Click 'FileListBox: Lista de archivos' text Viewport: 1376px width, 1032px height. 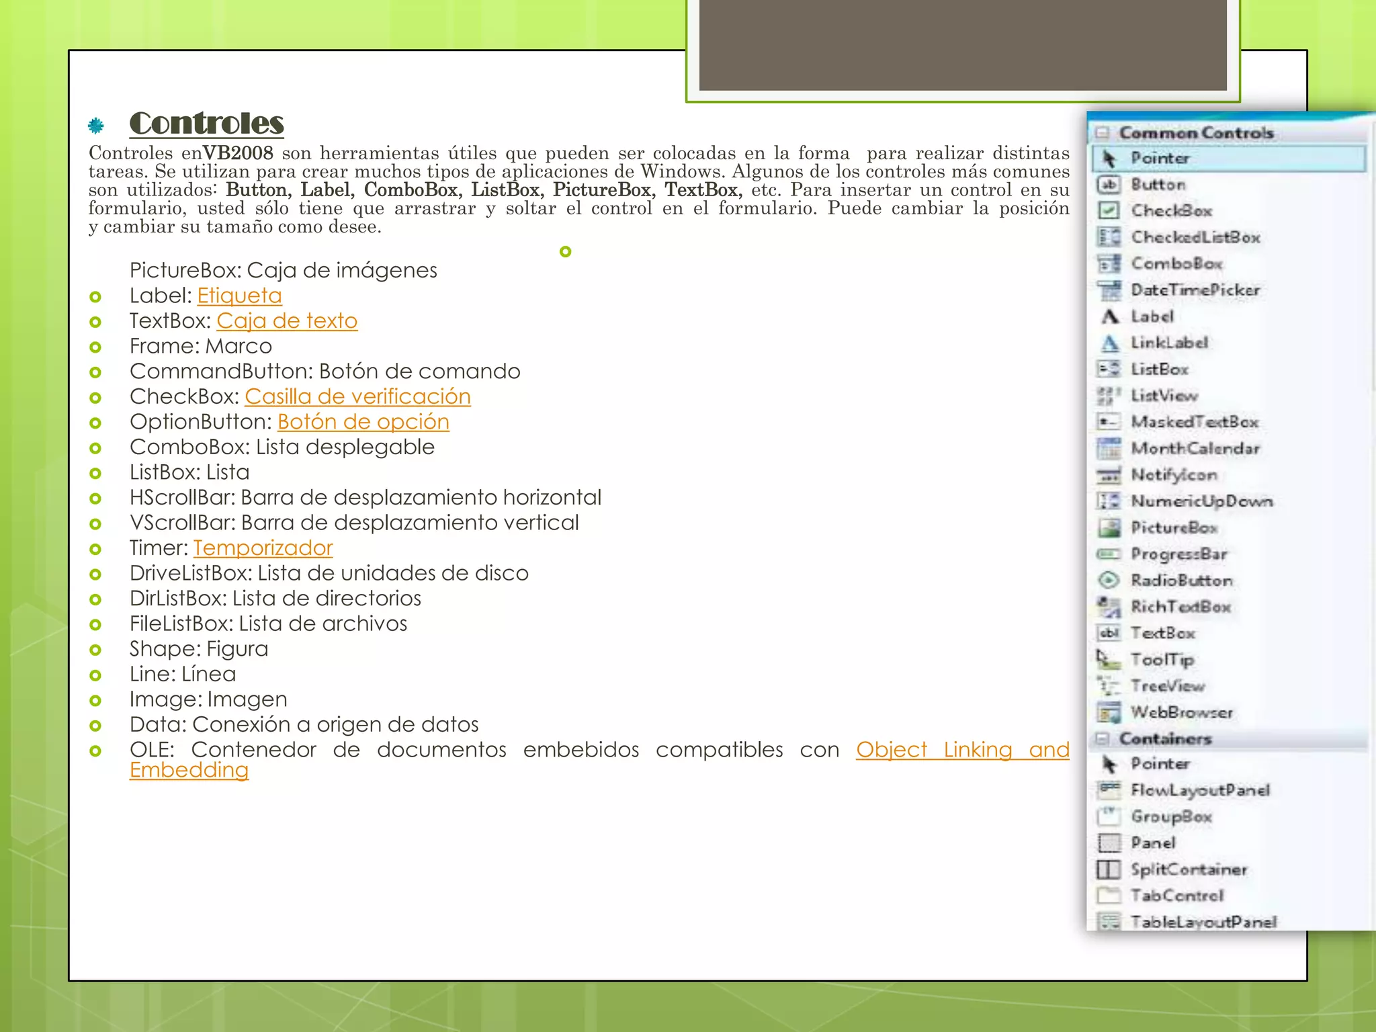coord(268,623)
